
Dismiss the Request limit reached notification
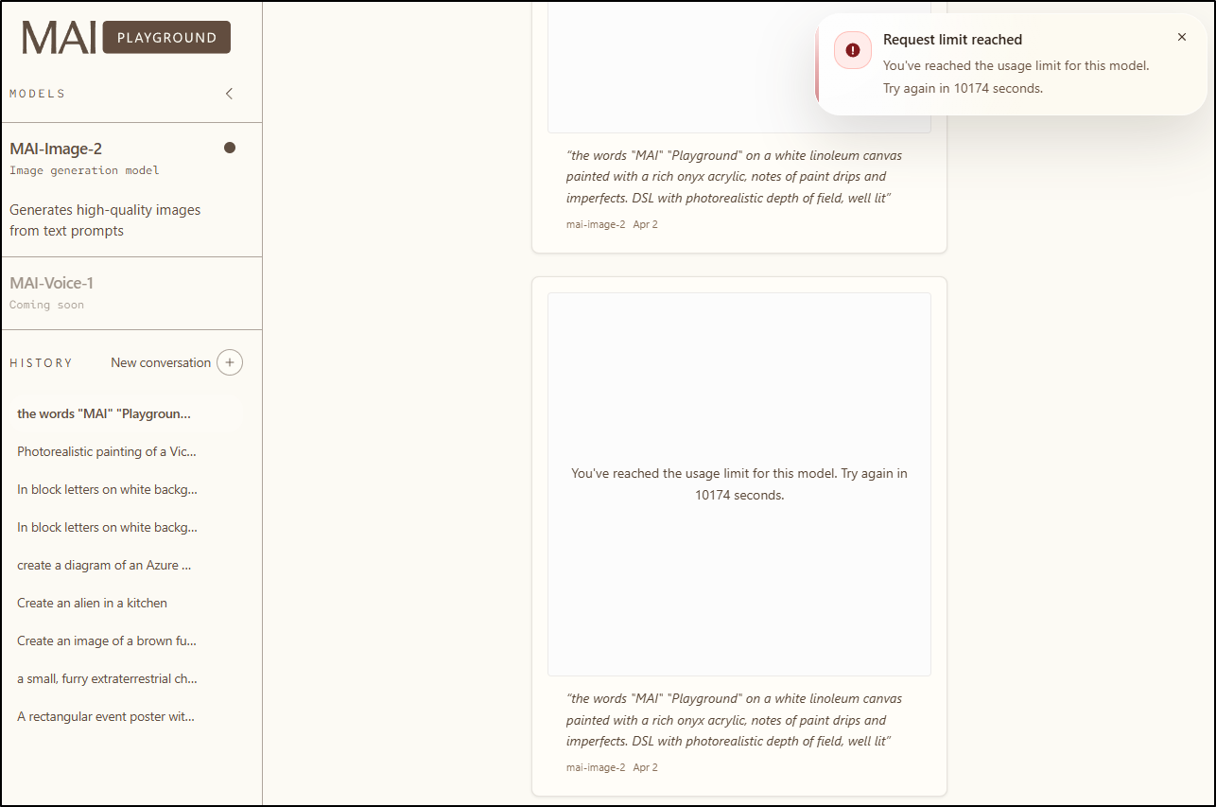point(1181,37)
